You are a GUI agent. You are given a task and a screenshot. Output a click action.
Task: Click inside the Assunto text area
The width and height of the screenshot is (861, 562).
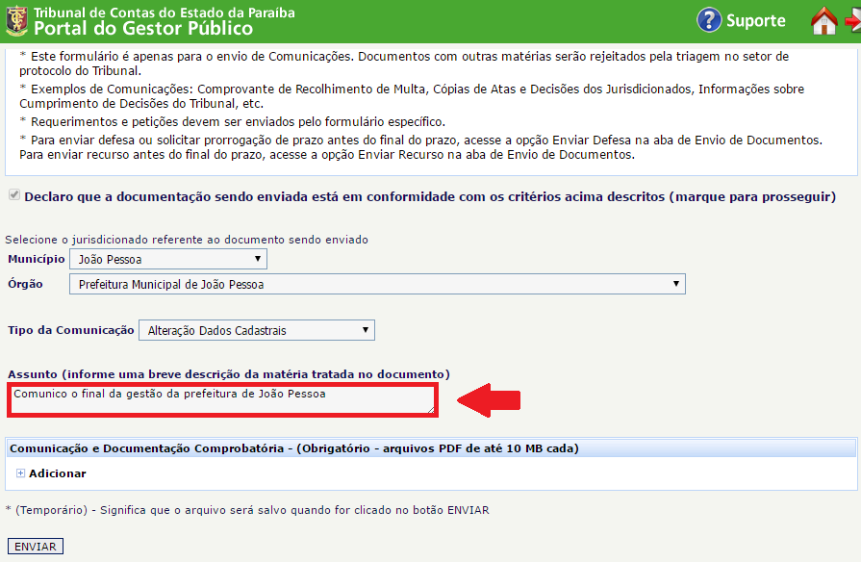221,399
